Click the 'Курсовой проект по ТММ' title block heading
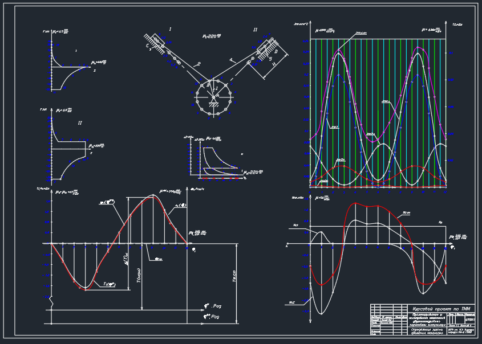The width and height of the screenshot is (482, 344). (x=441, y=309)
